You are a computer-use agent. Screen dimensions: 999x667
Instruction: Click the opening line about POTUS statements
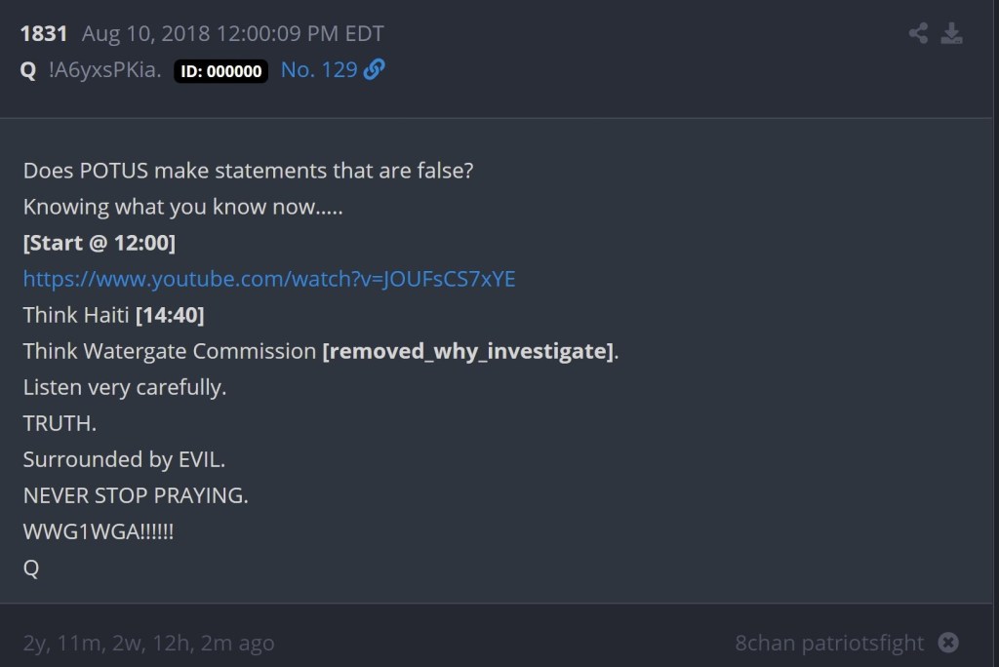click(249, 171)
